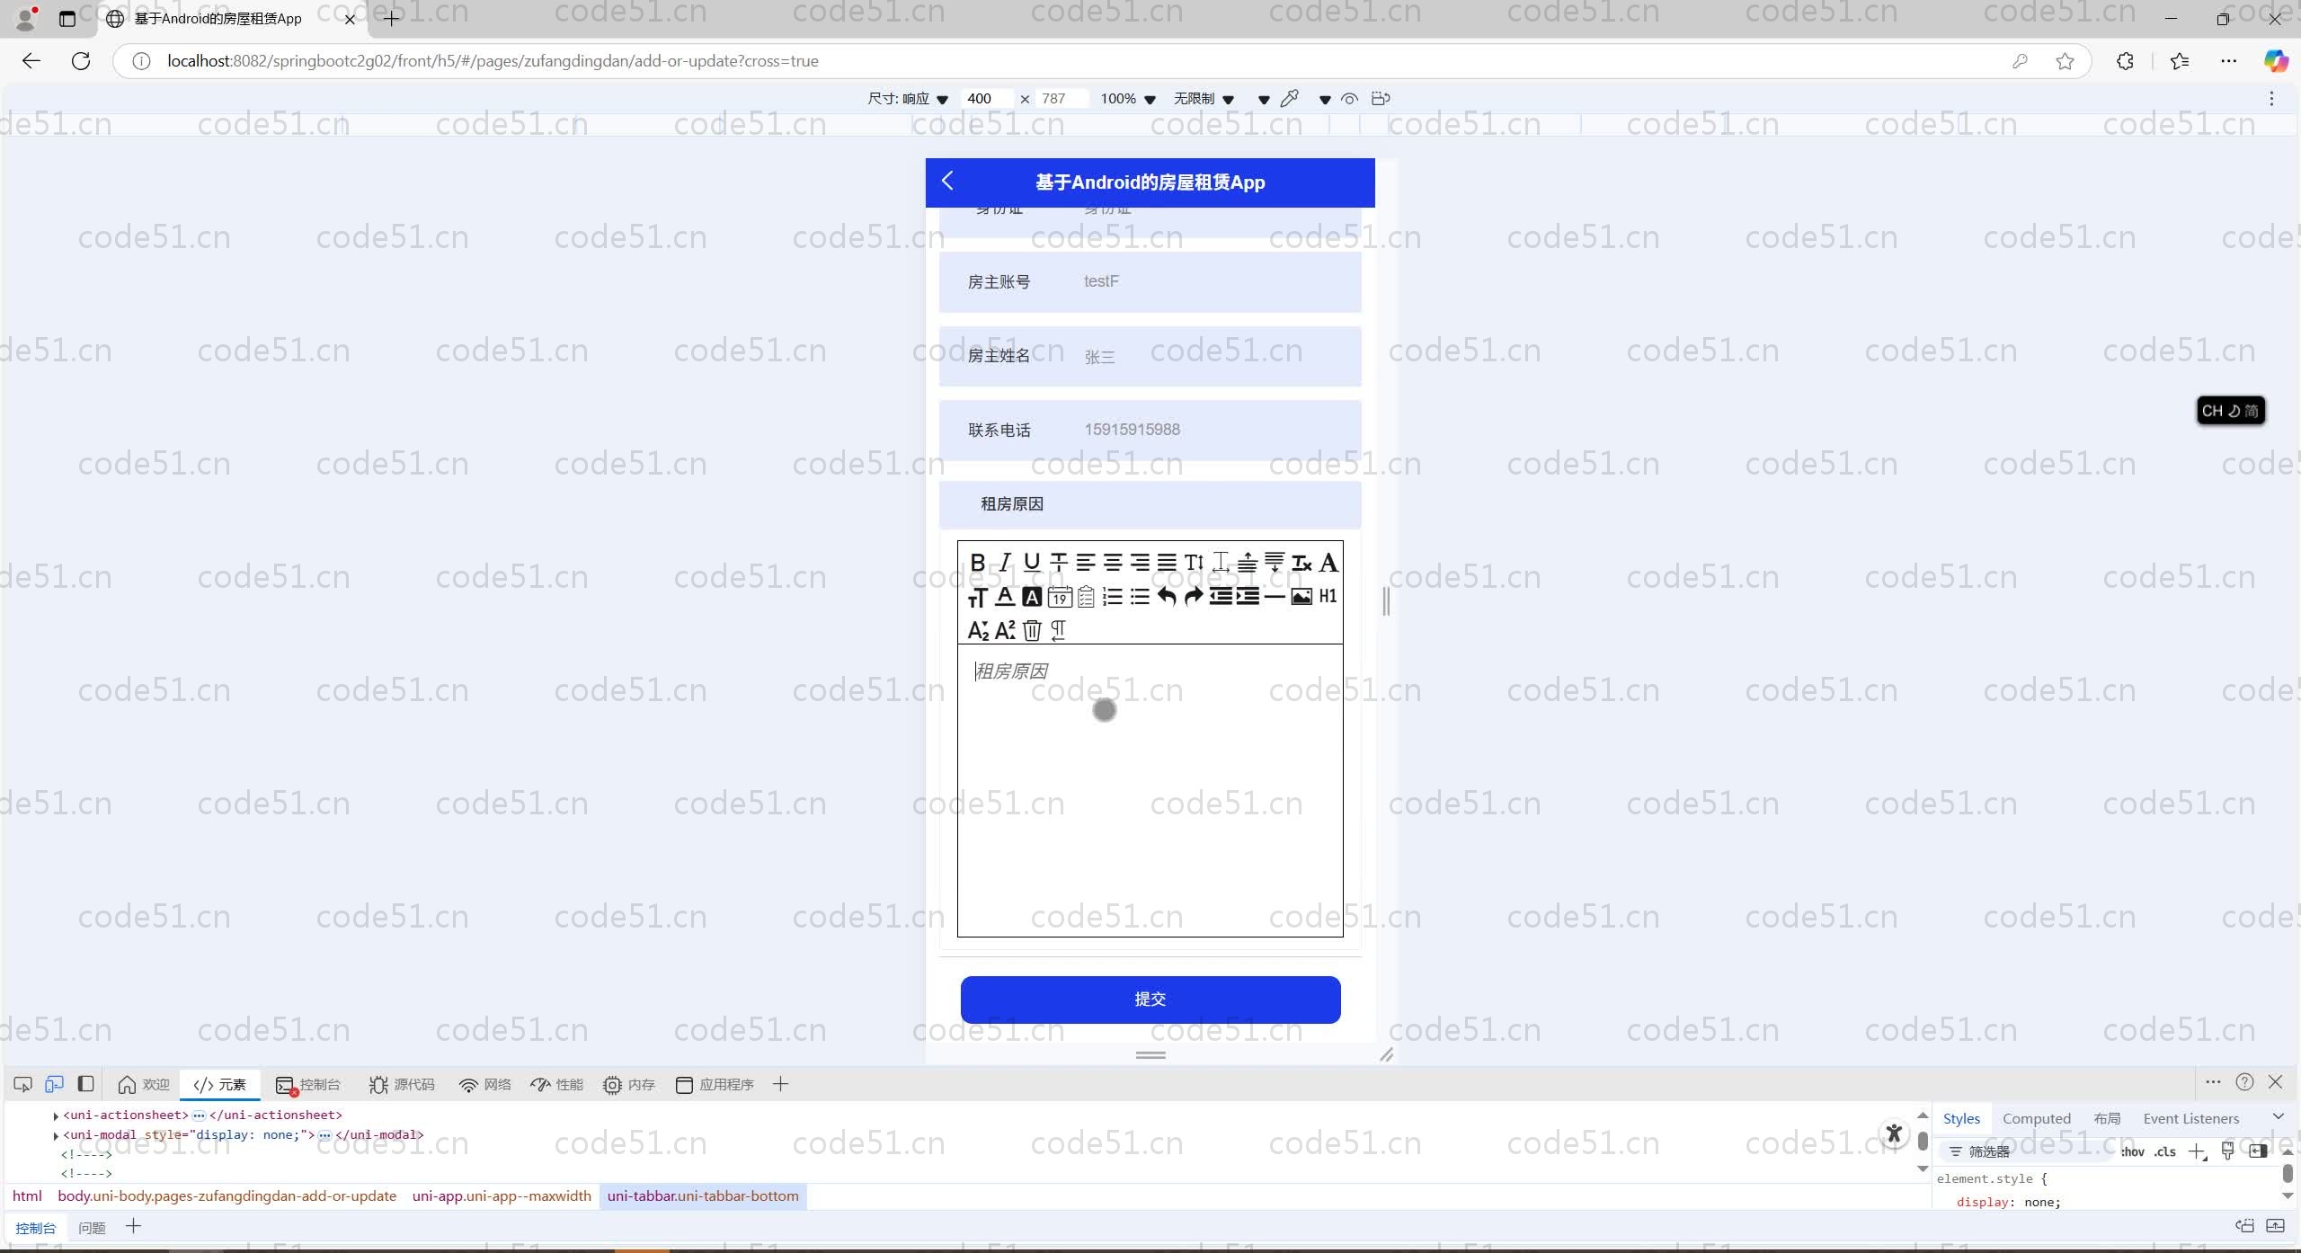Go back using header arrow
This screenshot has width=2301, height=1253.
[947, 182]
